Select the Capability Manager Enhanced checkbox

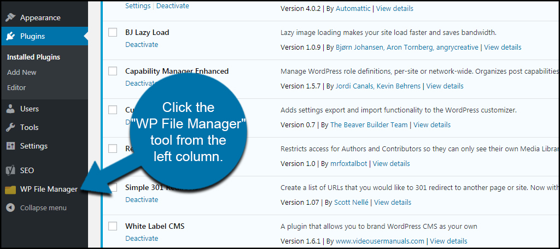[113, 71]
